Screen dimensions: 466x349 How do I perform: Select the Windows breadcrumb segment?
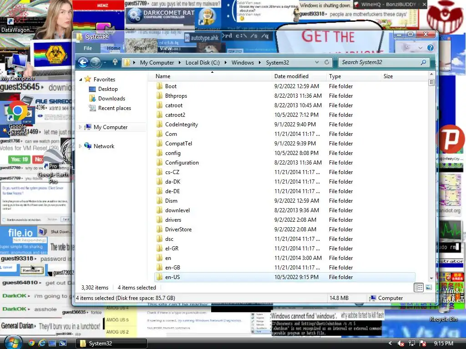[x=243, y=63]
